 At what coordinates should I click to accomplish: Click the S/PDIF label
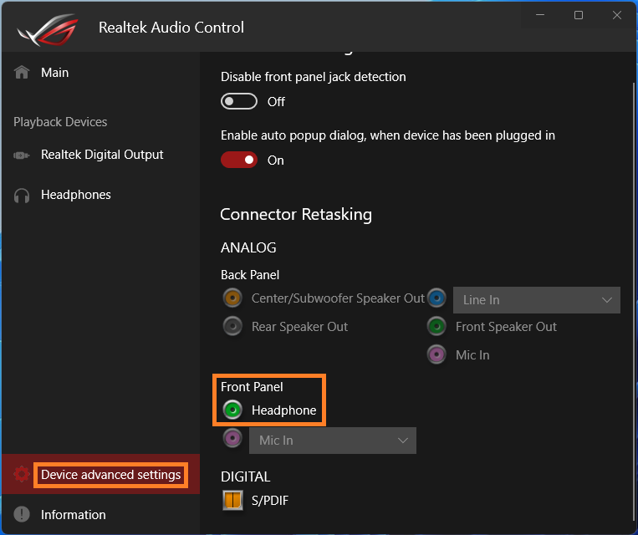coord(270,501)
